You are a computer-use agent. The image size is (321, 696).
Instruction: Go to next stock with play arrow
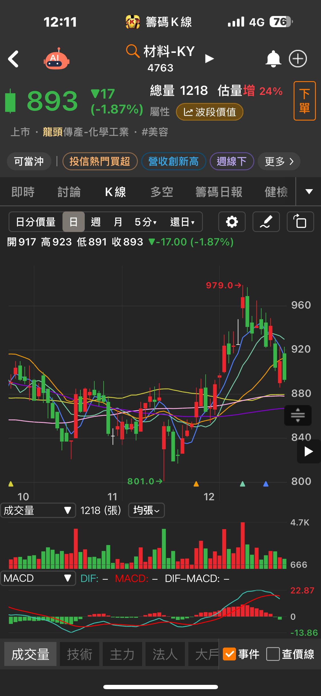click(x=209, y=59)
